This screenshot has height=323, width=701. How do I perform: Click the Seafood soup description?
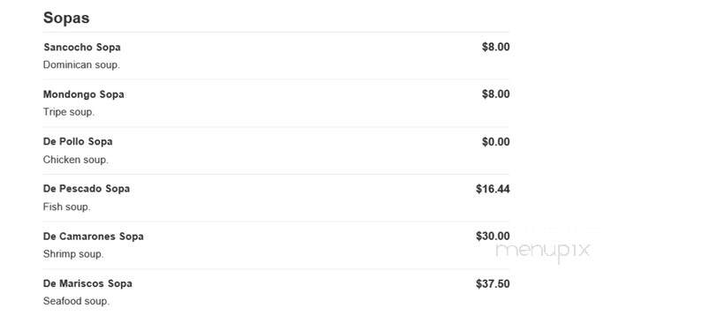pos(76,301)
